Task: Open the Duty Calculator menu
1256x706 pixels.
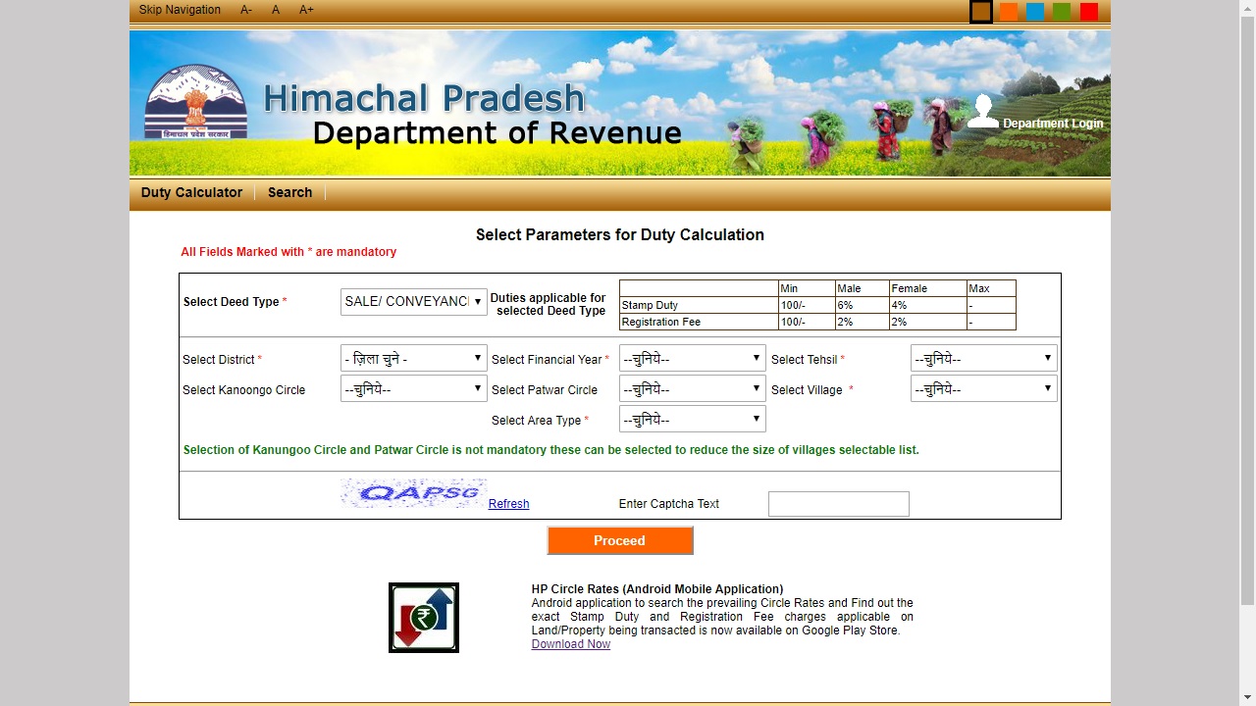Action: tap(190, 192)
